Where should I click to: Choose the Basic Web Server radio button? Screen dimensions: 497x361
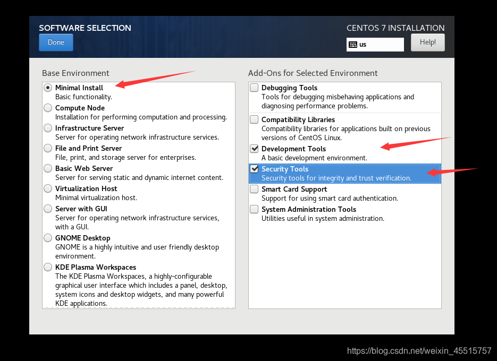click(x=48, y=168)
